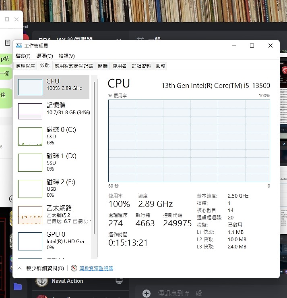Switch to the 開機 tab
The width and height of the screenshot is (287, 298).
tap(103, 66)
